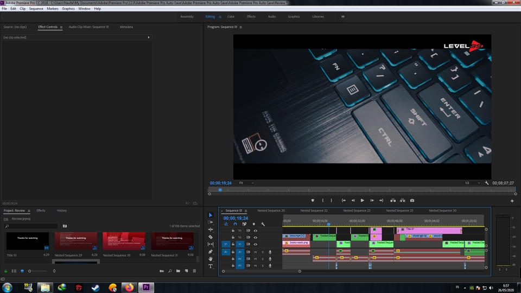This screenshot has height=293, width=521.
Task: Open Nested Sequence 22 timeline tab
Action: pyautogui.click(x=314, y=211)
